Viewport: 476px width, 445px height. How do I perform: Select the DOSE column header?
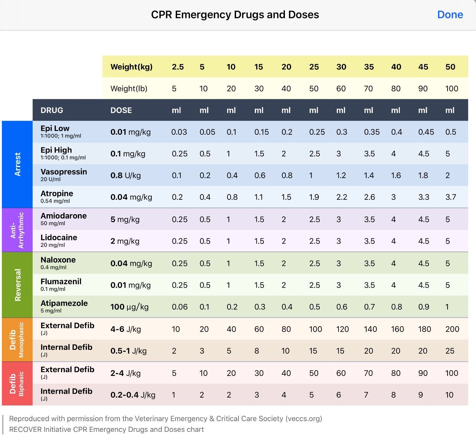121,110
